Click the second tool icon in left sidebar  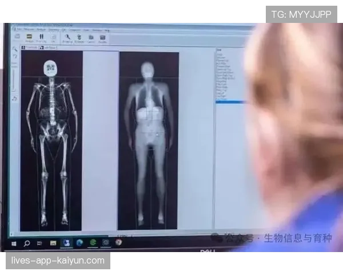pos(15,57)
